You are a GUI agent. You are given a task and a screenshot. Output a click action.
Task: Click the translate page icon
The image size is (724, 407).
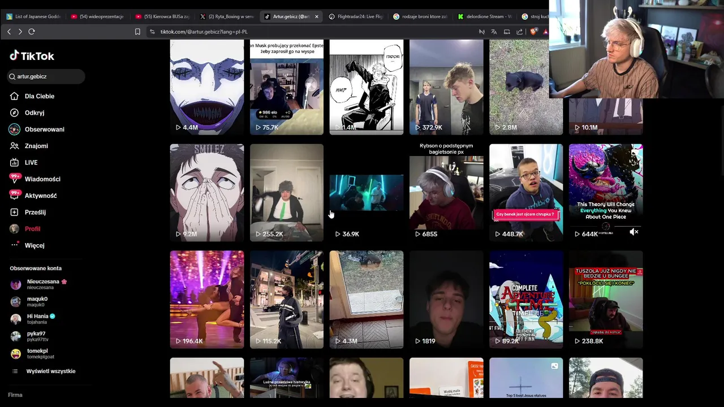(x=494, y=32)
